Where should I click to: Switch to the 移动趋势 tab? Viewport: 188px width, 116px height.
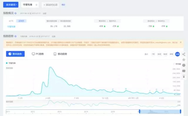[60, 54]
